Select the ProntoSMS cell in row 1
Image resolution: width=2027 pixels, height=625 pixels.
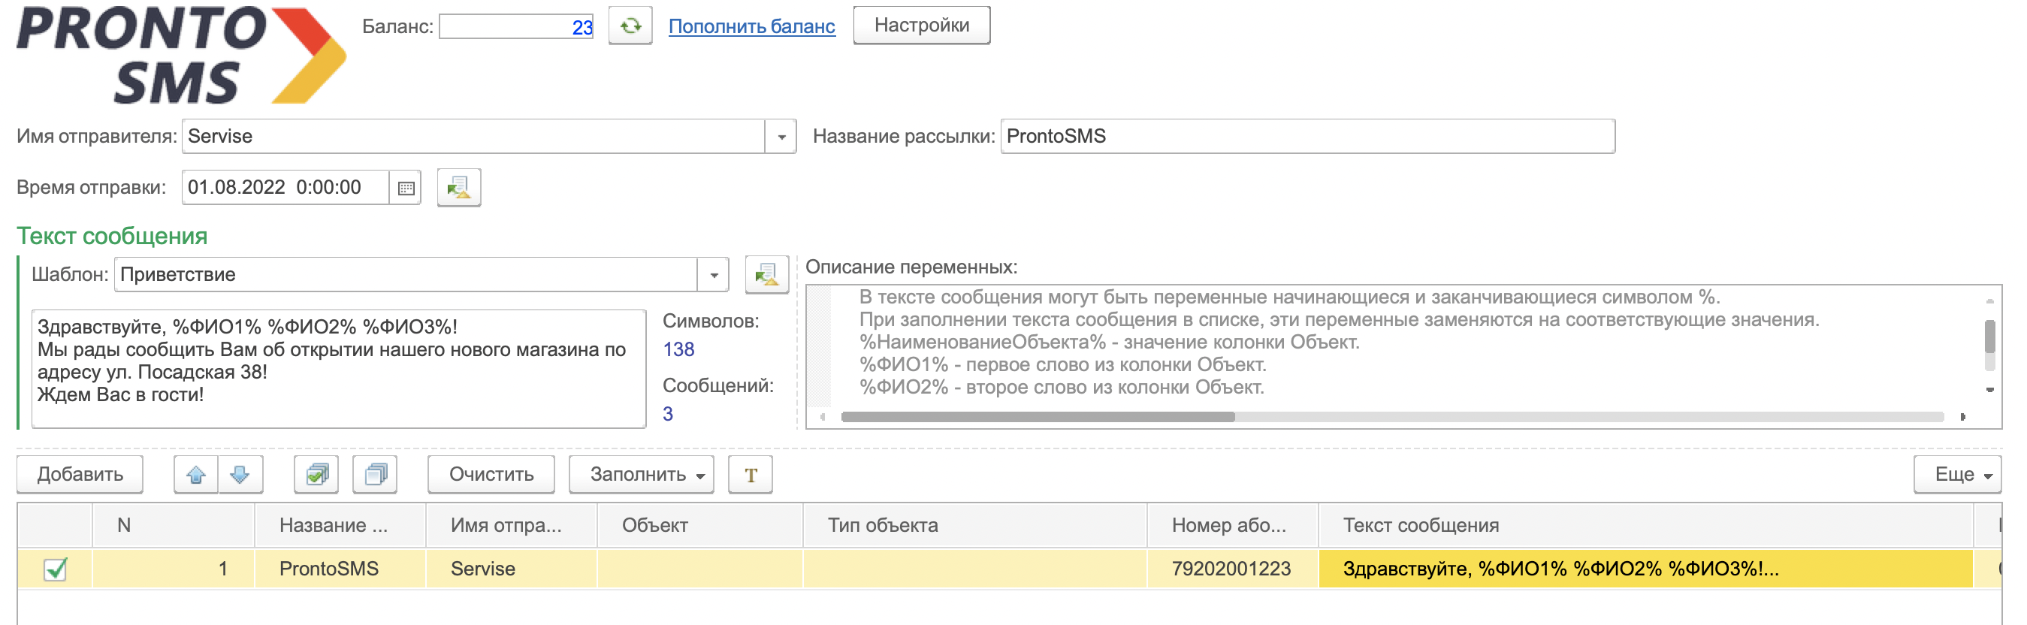(340, 569)
